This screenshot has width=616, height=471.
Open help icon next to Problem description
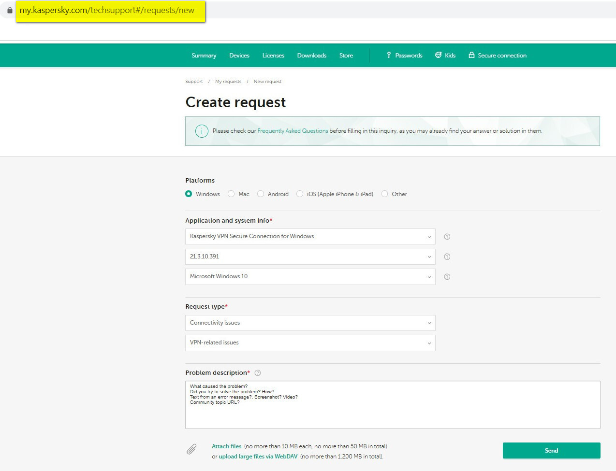(x=258, y=373)
